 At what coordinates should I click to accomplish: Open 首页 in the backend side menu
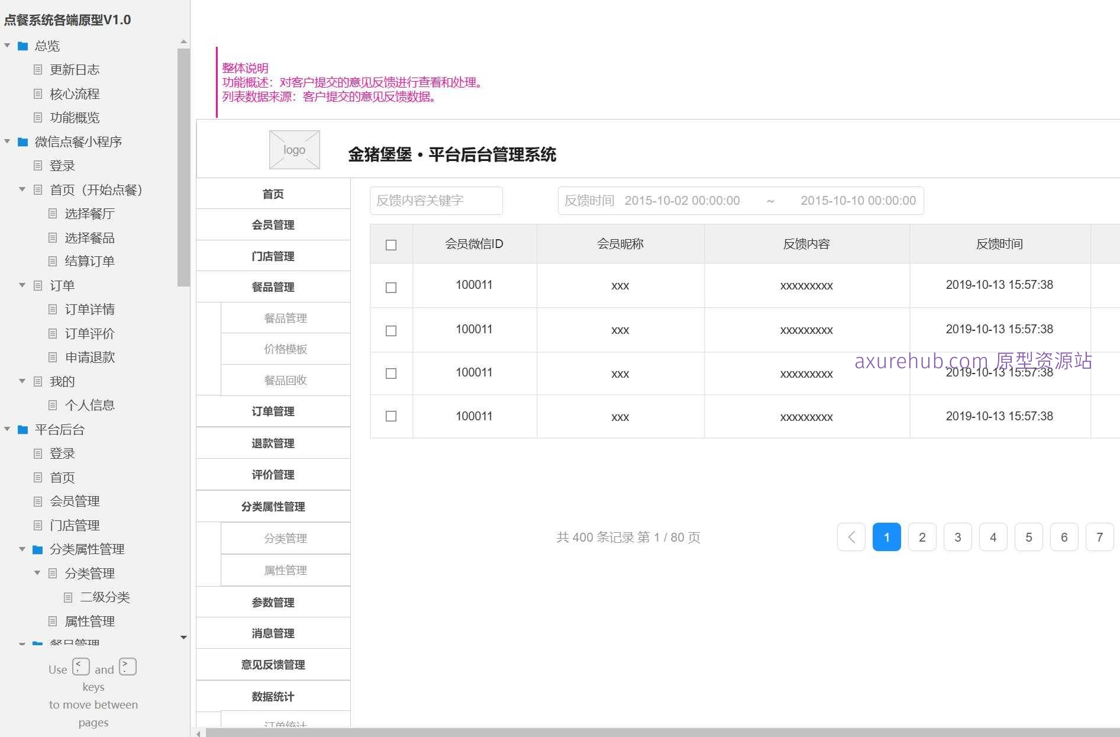pyautogui.click(x=273, y=194)
